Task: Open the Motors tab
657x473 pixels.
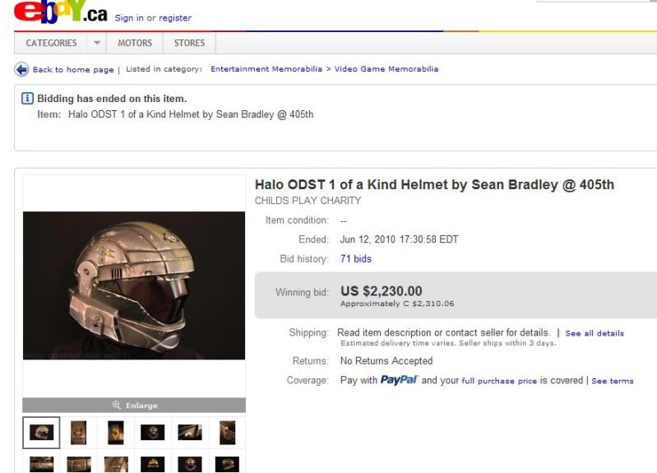Action: [135, 43]
